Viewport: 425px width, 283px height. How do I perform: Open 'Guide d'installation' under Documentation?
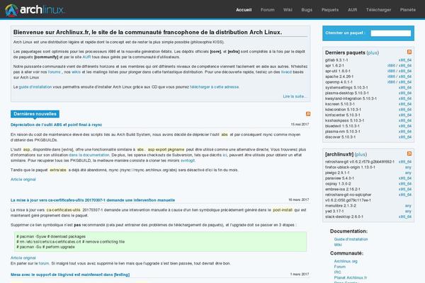(x=351, y=239)
